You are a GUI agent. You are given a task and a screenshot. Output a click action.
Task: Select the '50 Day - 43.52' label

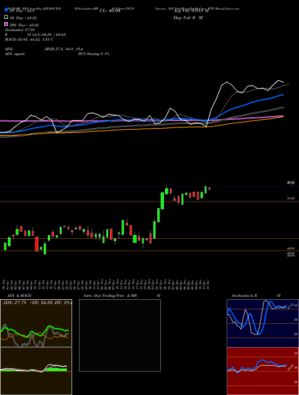(x=23, y=17)
